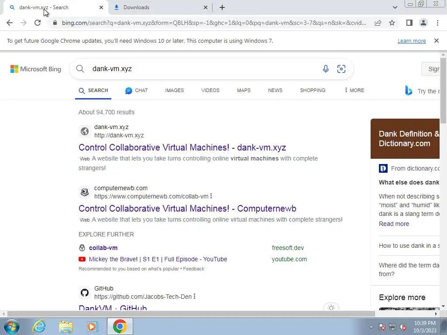The image size is (447, 335).
Task: Search by voice microphone icon
Action: (x=326, y=69)
